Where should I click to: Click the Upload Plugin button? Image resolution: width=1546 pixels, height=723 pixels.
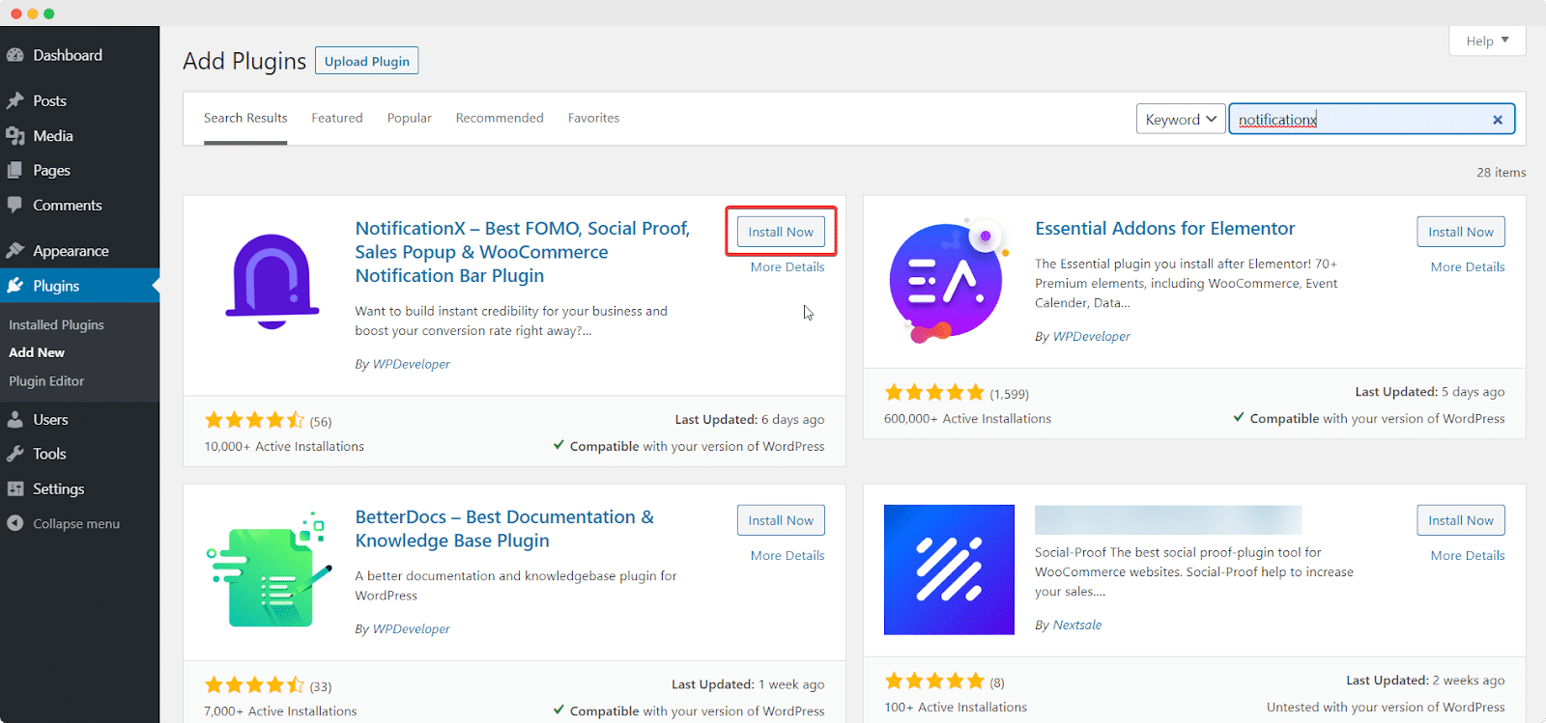point(367,61)
